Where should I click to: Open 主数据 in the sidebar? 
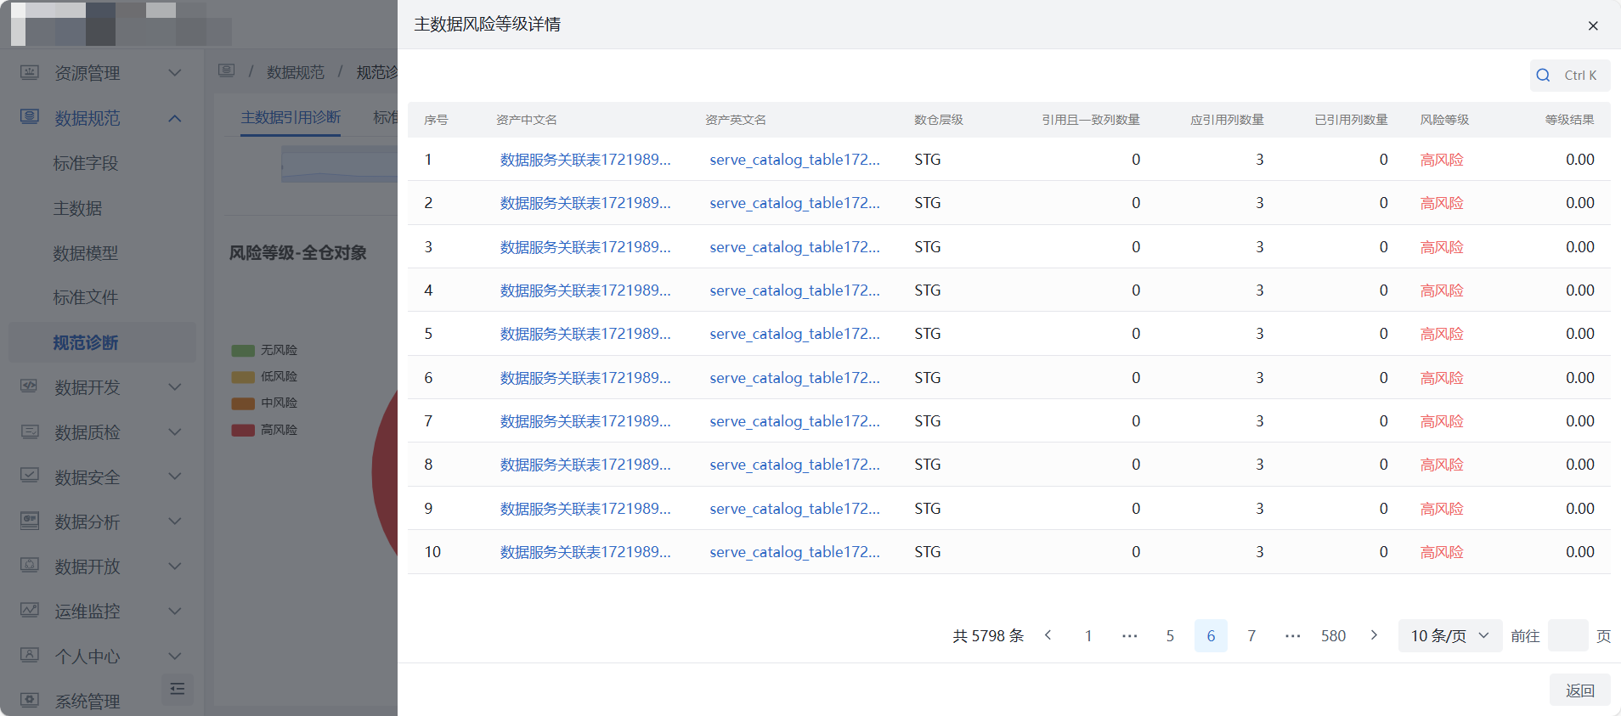tap(77, 208)
